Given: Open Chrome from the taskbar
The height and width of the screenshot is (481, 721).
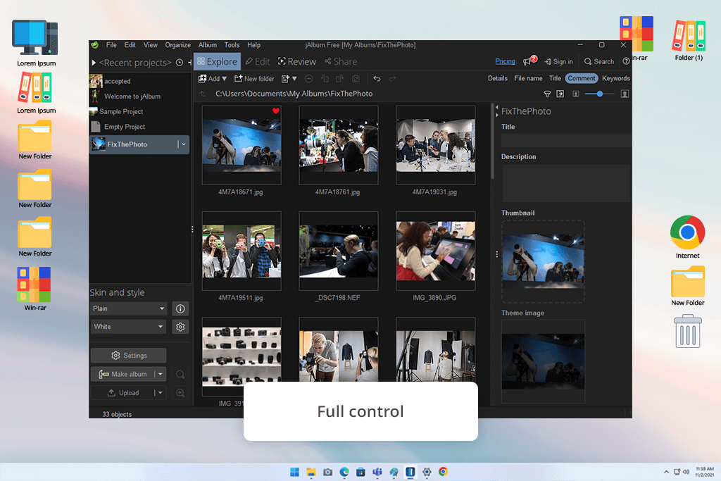Looking at the screenshot, I should 444,472.
